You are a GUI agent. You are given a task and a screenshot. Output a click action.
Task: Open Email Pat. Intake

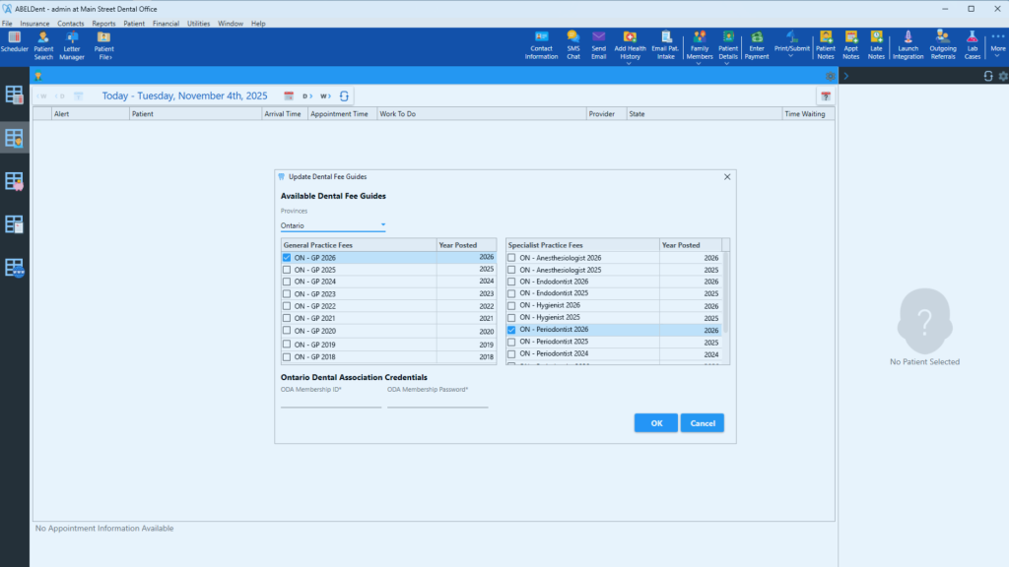(x=665, y=45)
